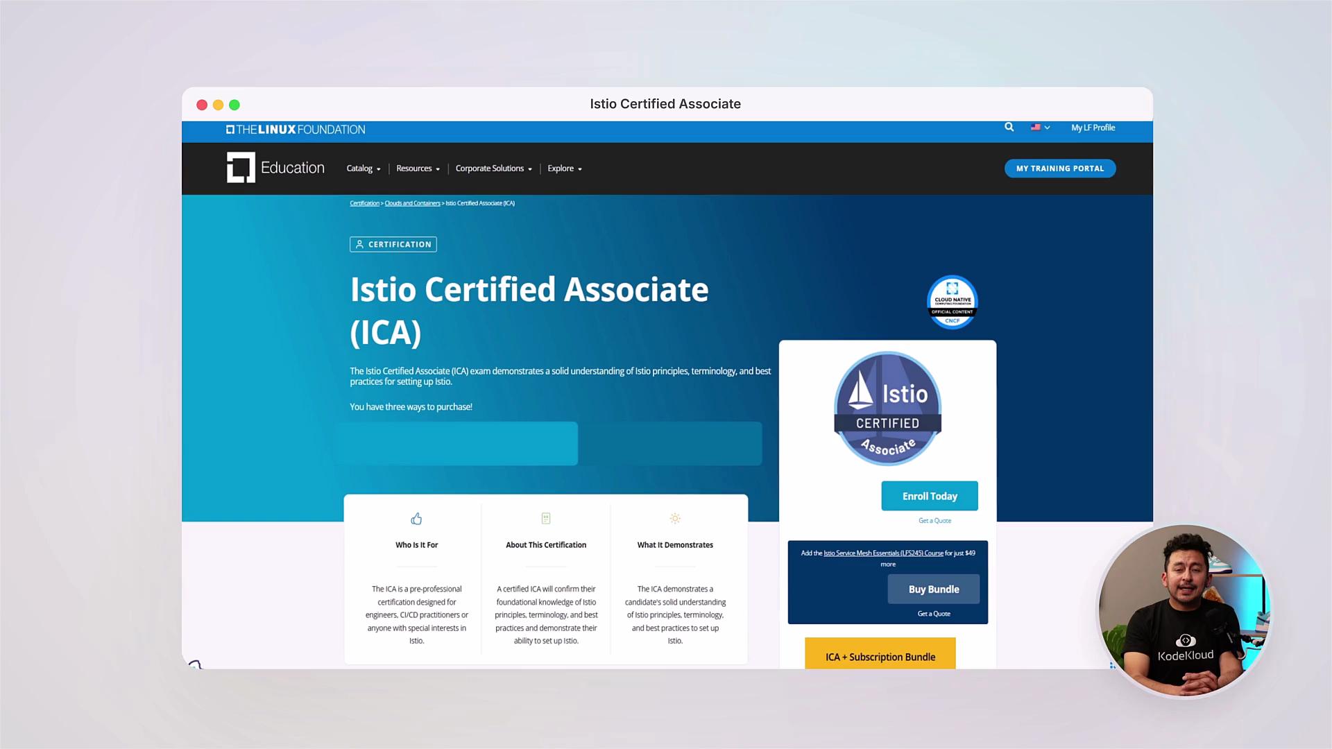Click 'About This Certification' heading
The width and height of the screenshot is (1332, 749).
[546, 545]
